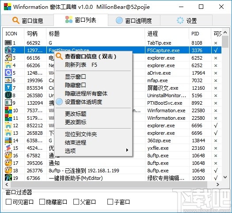Screen dimensions: 232x213
Task: Click PID value 17964
Action: click(198, 73)
